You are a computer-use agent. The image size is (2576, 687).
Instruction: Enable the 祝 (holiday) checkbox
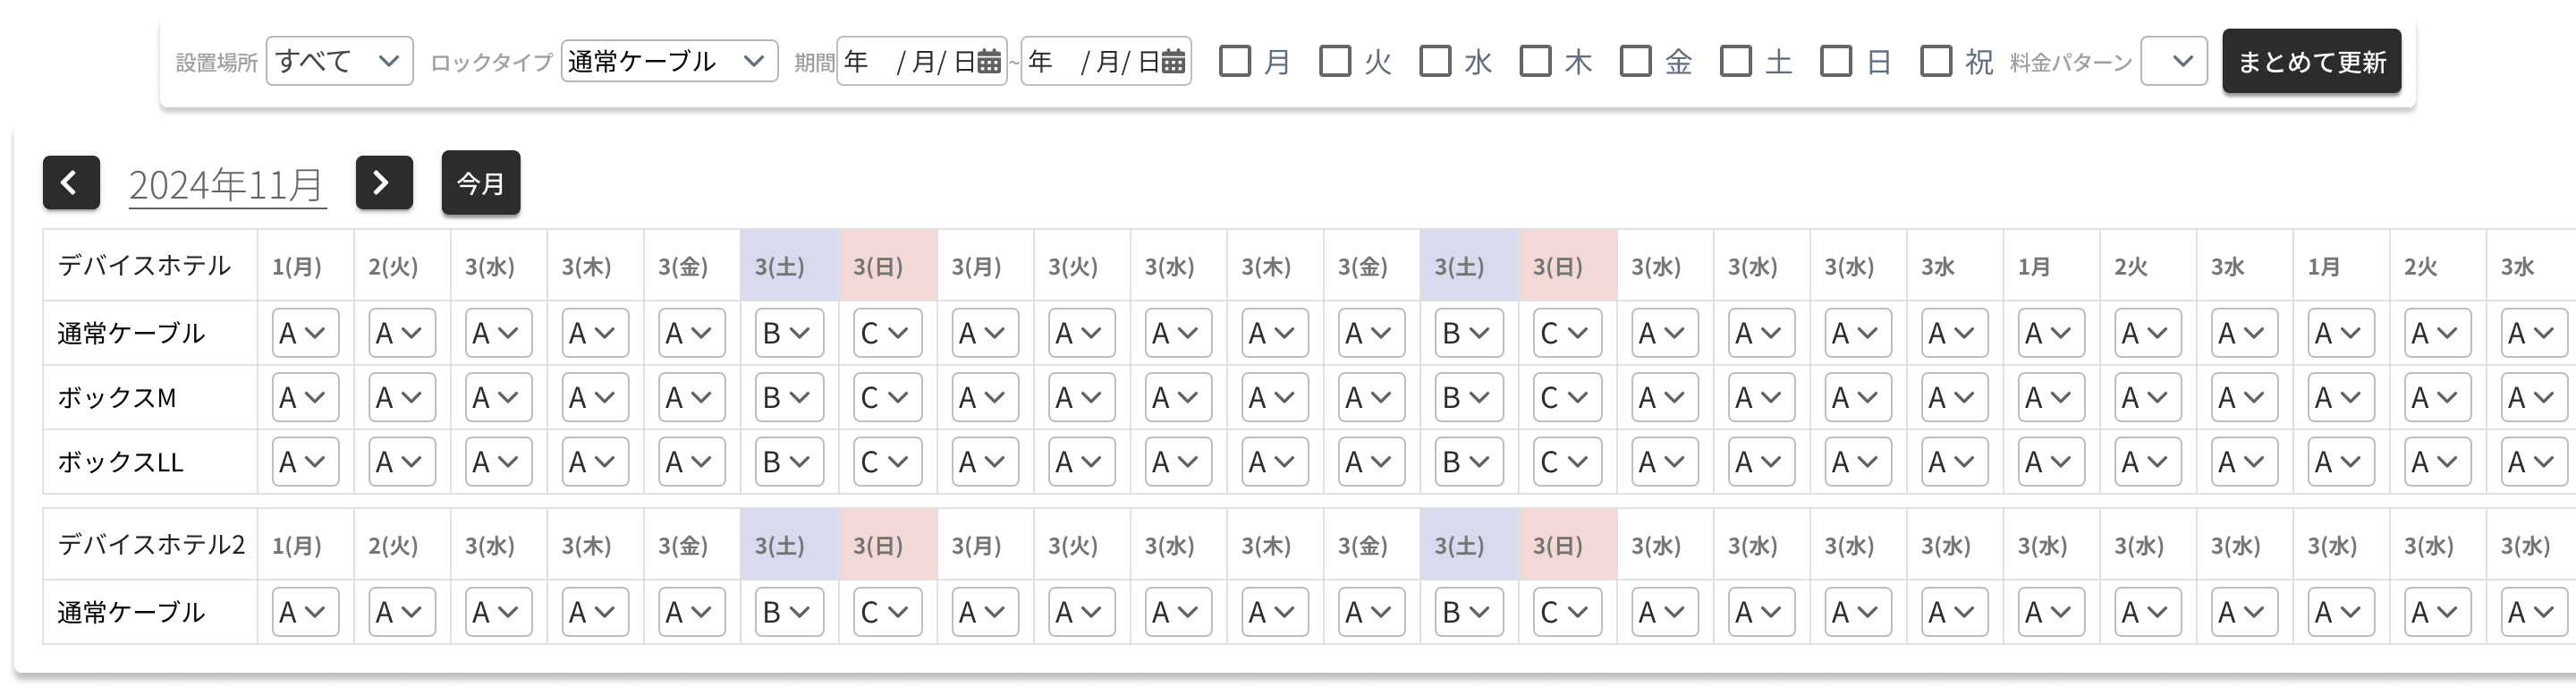click(x=1935, y=62)
